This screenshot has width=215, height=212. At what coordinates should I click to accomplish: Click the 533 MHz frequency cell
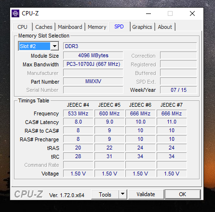[x=78, y=113]
